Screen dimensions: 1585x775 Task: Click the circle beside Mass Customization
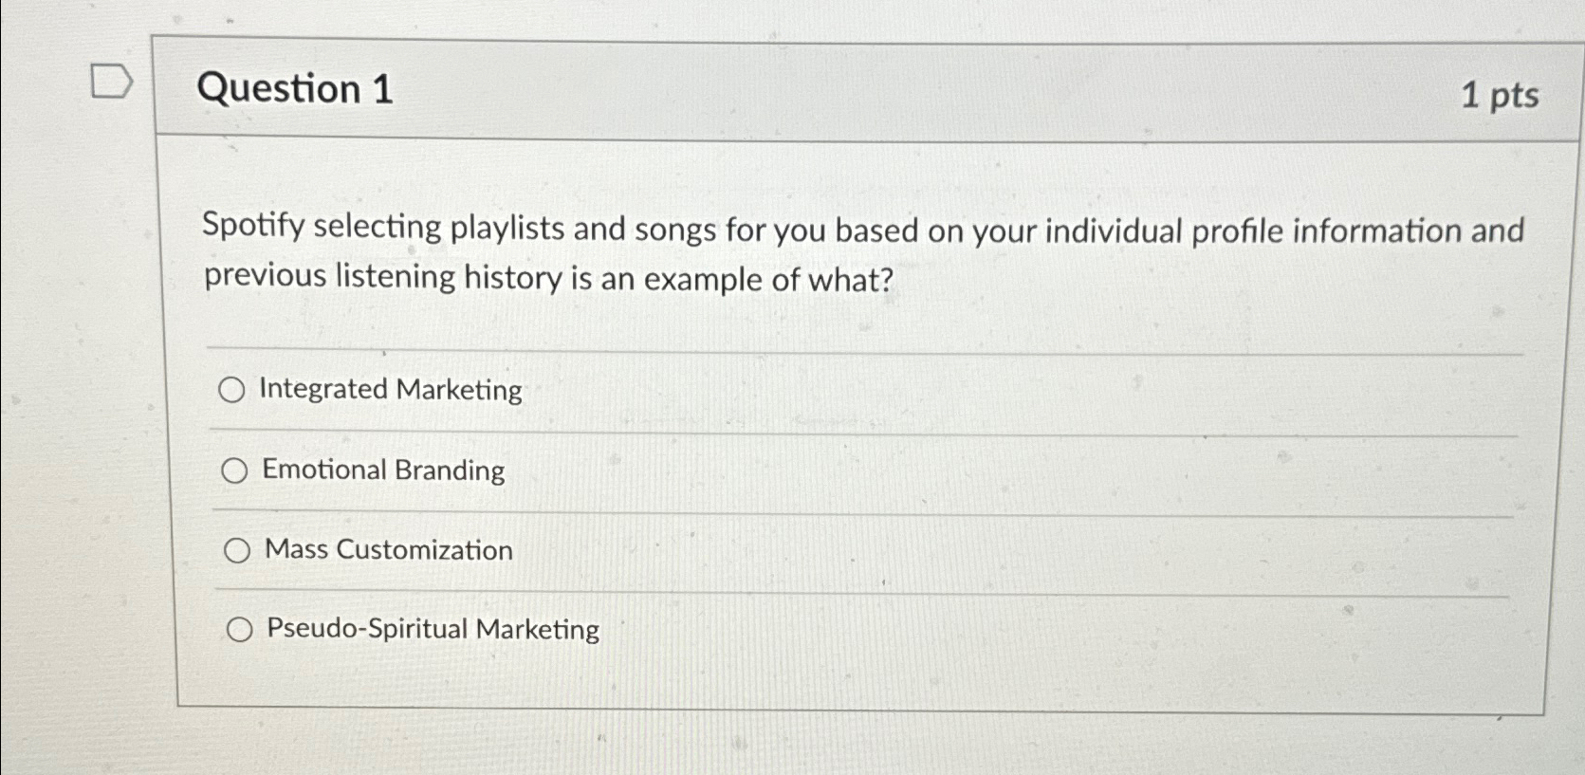[238, 549]
